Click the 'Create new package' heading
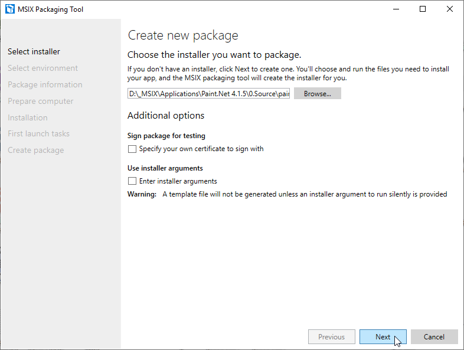This screenshot has height=350, width=464. pos(183,35)
